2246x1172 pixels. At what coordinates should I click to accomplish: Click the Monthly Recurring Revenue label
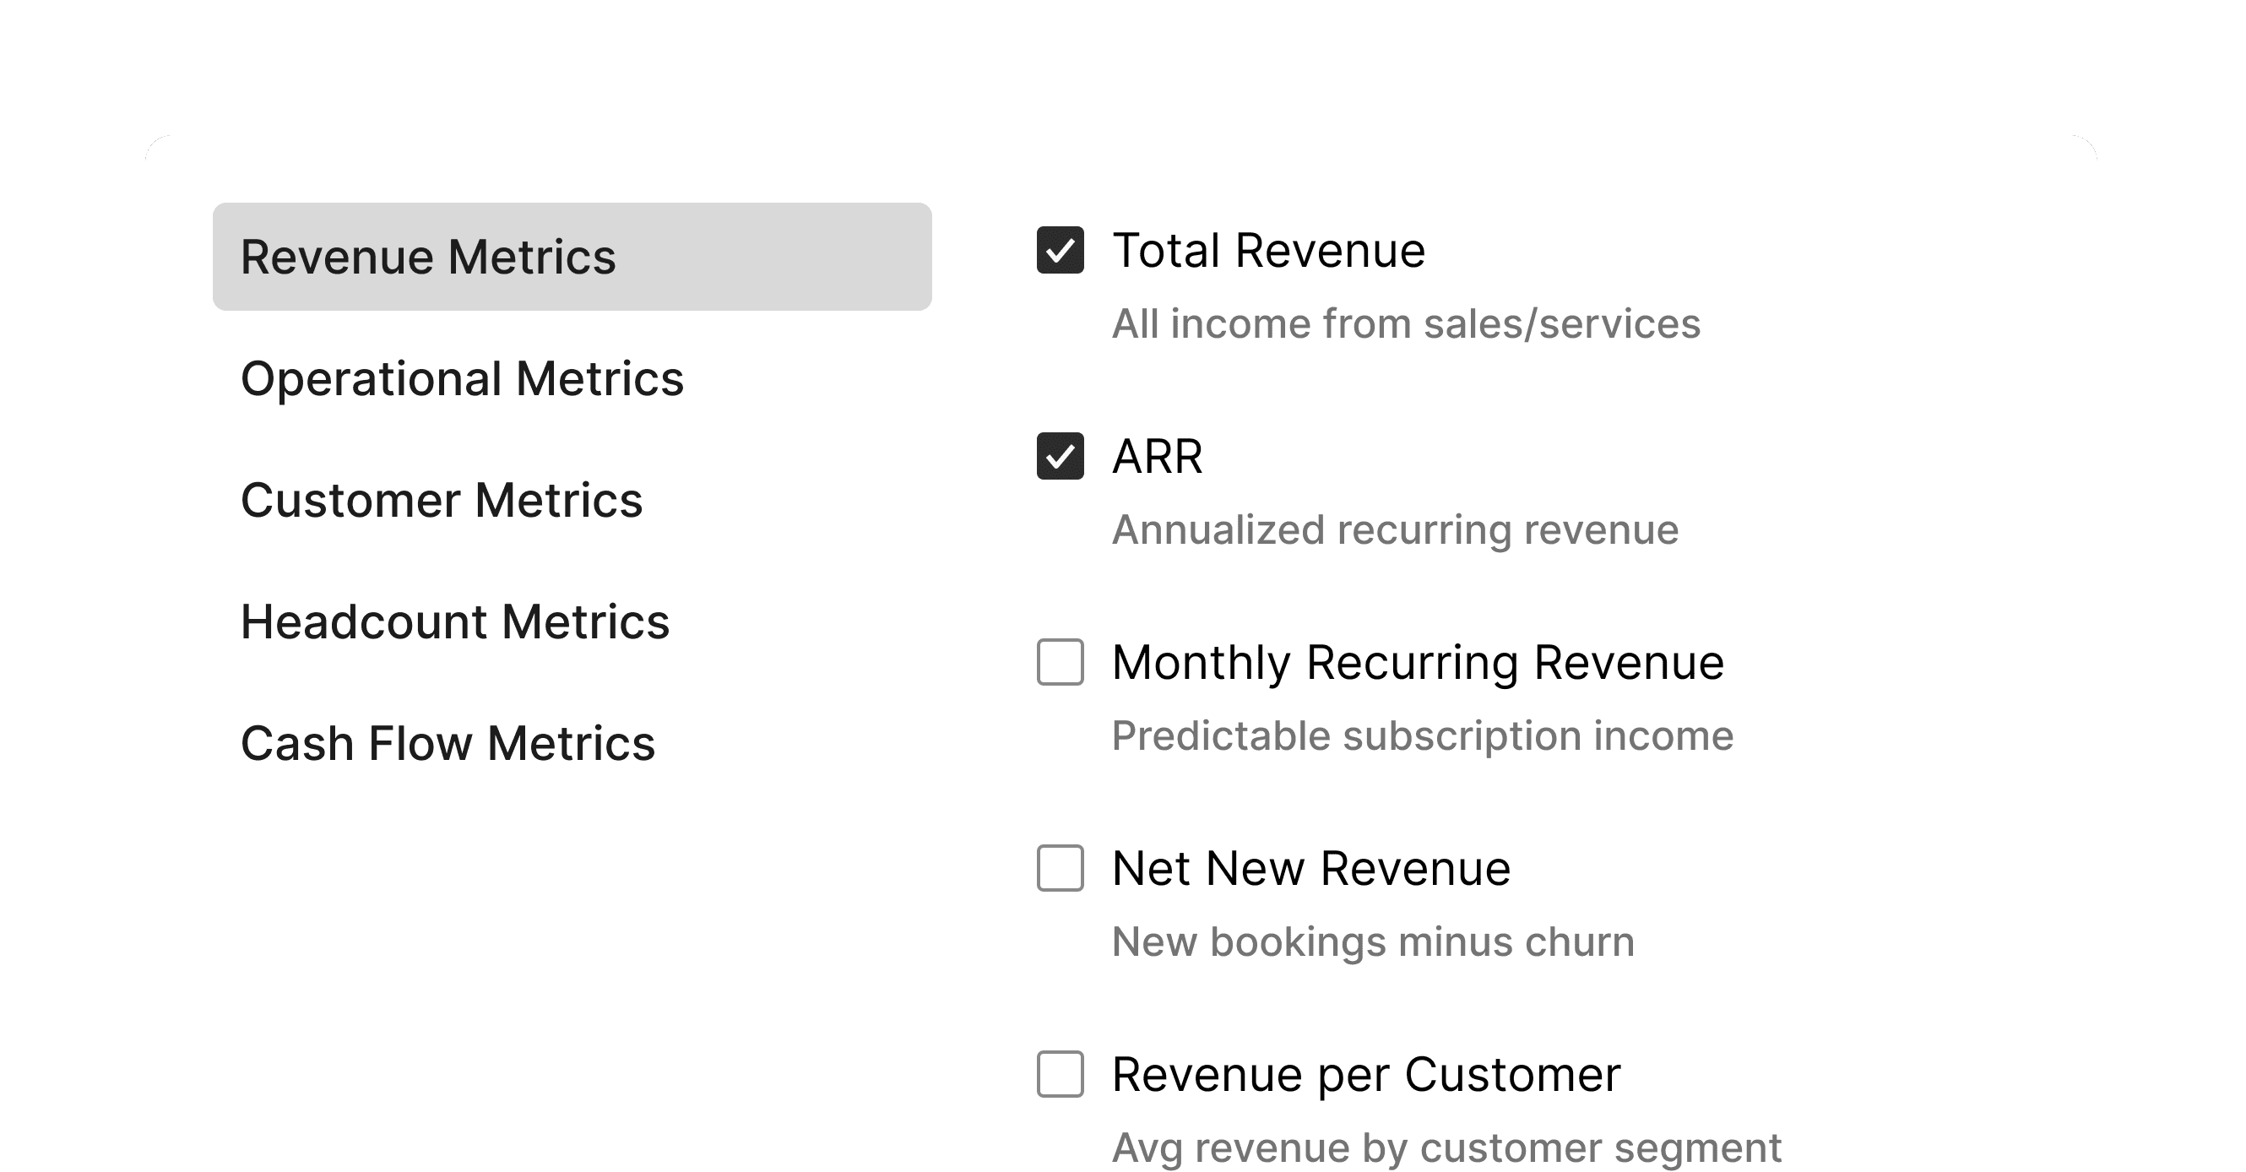tap(1418, 663)
